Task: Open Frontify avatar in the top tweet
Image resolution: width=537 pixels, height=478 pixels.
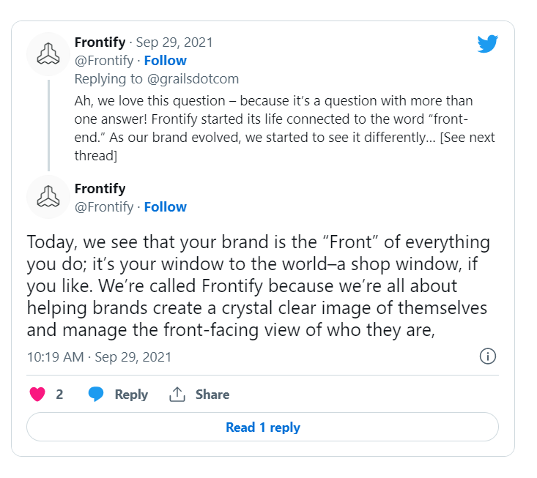Action: pos(48,54)
